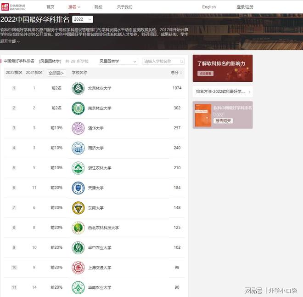The width and height of the screenshot is (303, 297).
Task: Open the 排名方法 article link arrow
Action: tap(249, 92)
